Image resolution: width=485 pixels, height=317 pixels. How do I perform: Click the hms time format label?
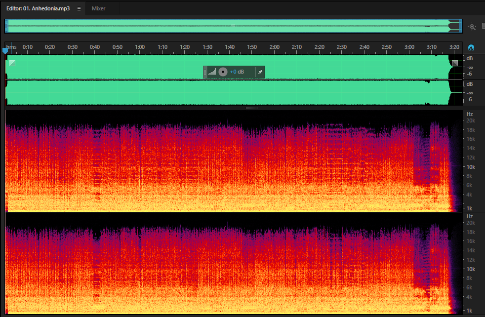point(11,47)
